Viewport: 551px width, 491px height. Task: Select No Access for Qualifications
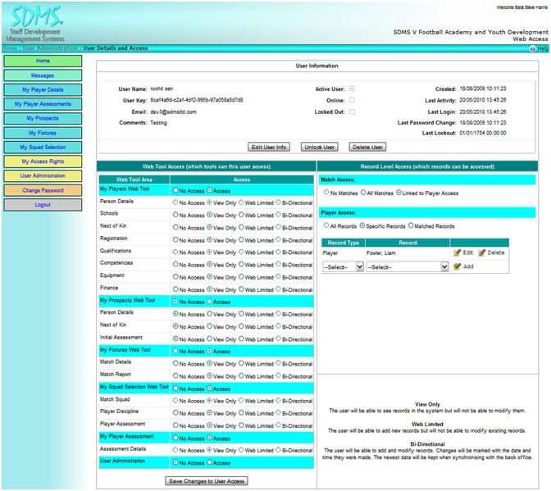click(175, 252)
